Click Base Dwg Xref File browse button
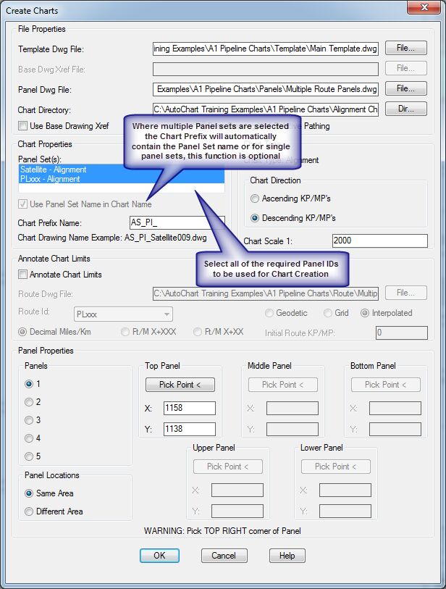 (x=406, y=68)
